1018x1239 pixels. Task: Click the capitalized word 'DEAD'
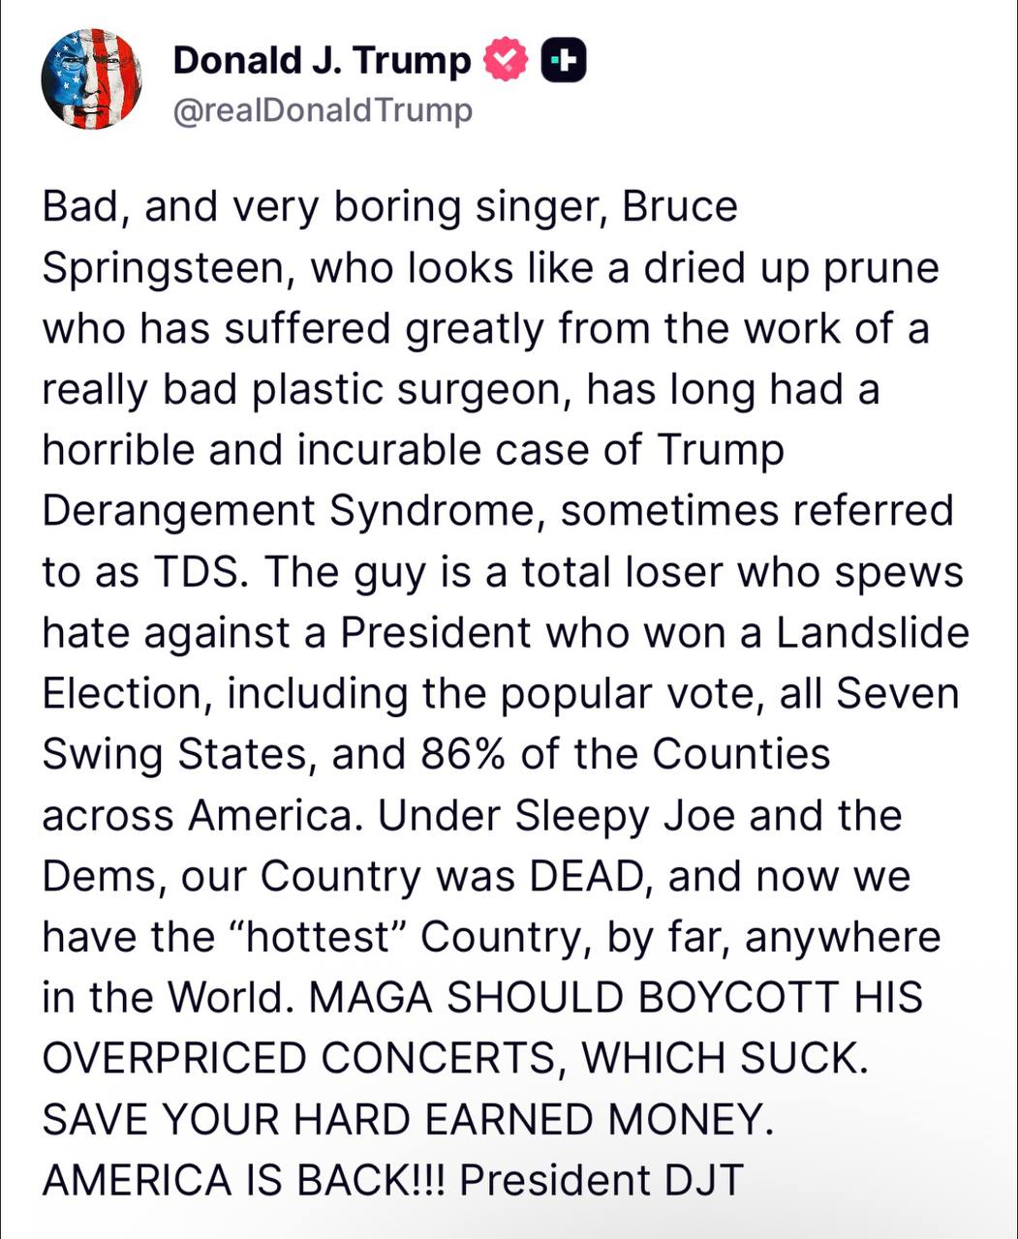[x=587, y=877]
